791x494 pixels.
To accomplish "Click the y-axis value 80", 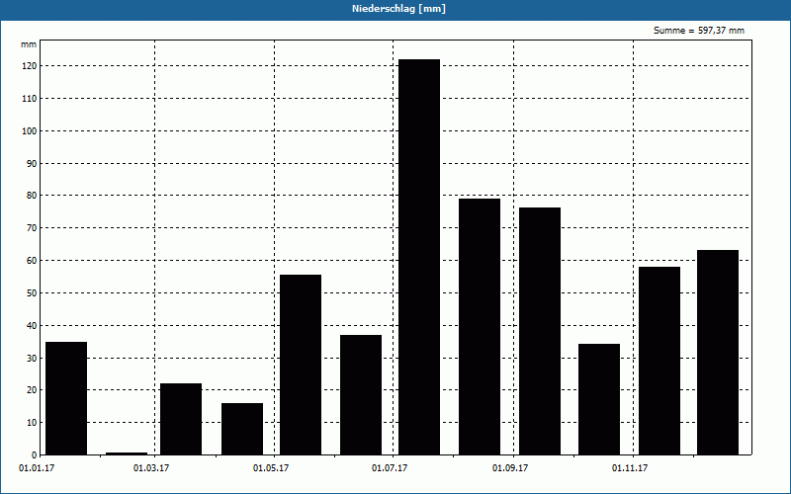I will [32, 196].
